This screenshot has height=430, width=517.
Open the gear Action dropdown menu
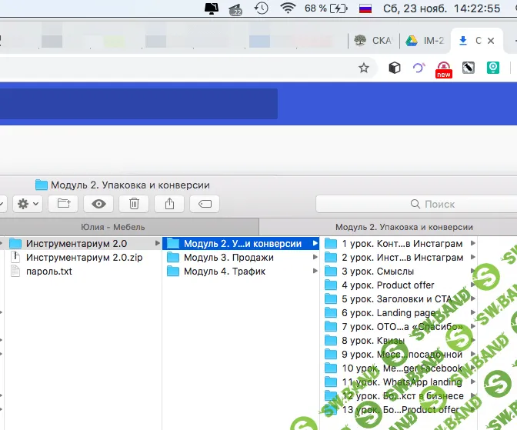coord(28,204)
